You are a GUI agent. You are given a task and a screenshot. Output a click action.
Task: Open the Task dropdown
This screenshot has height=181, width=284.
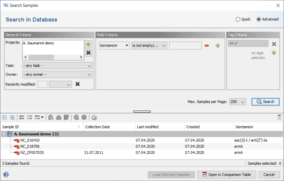click(x=57, y=66)
